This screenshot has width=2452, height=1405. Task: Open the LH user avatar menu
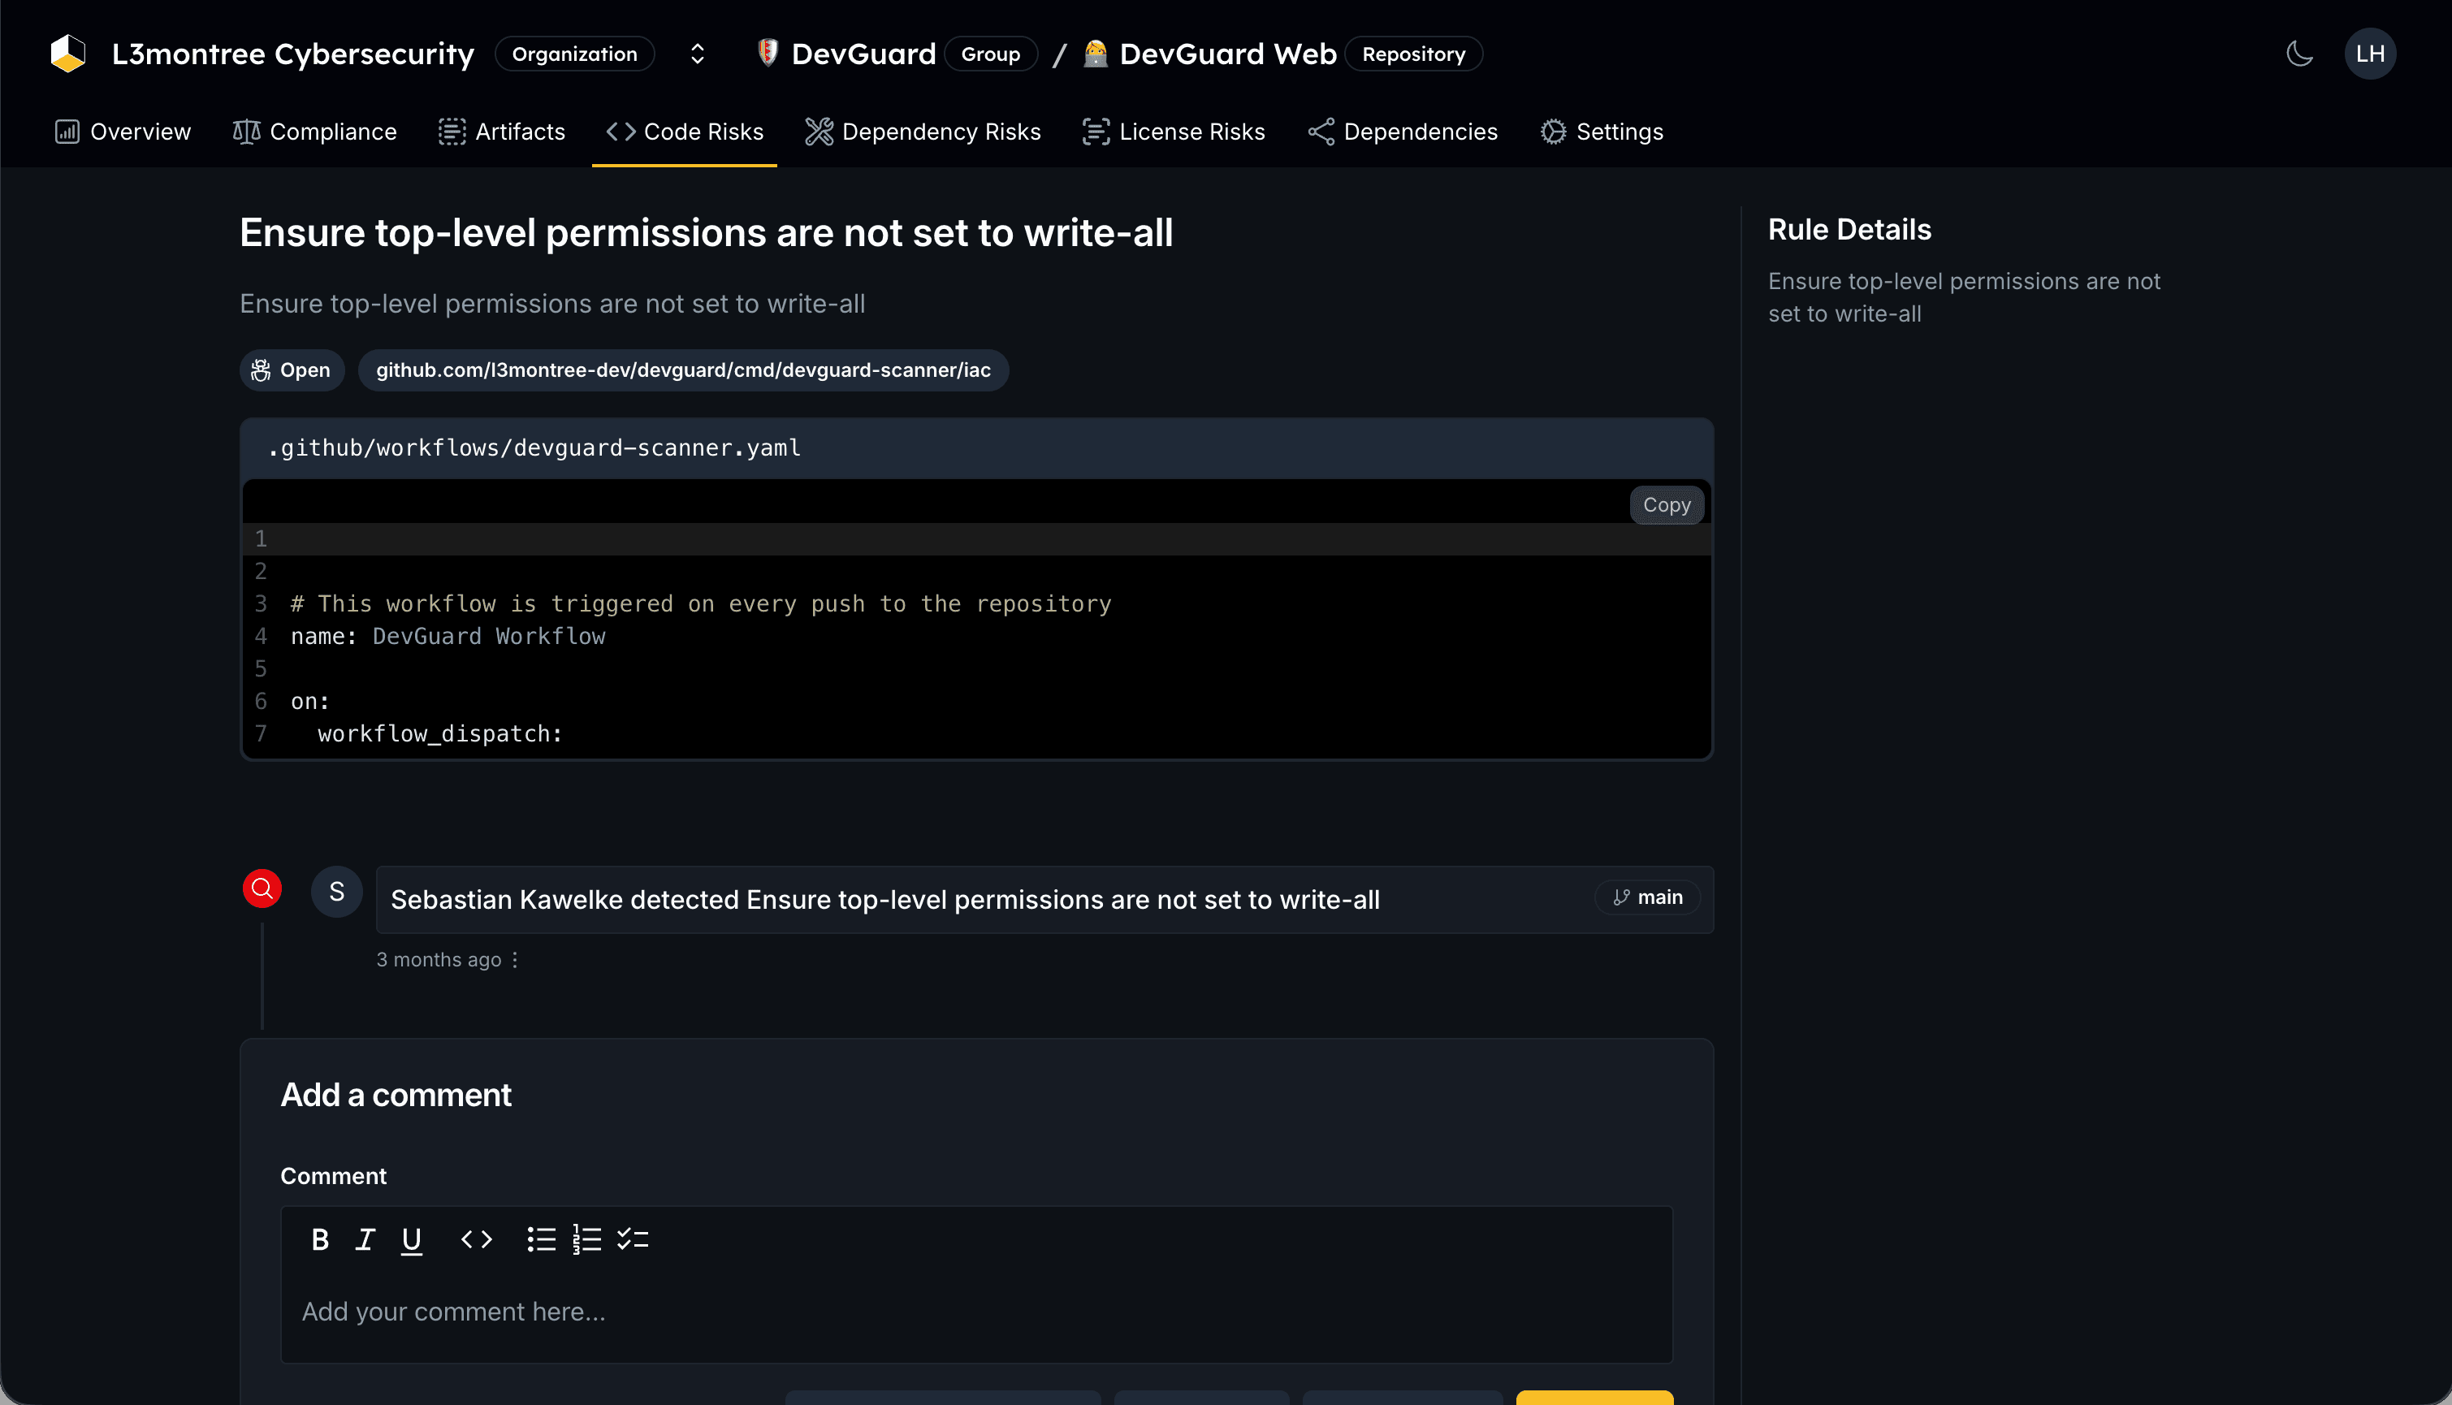click(2372, 53)
